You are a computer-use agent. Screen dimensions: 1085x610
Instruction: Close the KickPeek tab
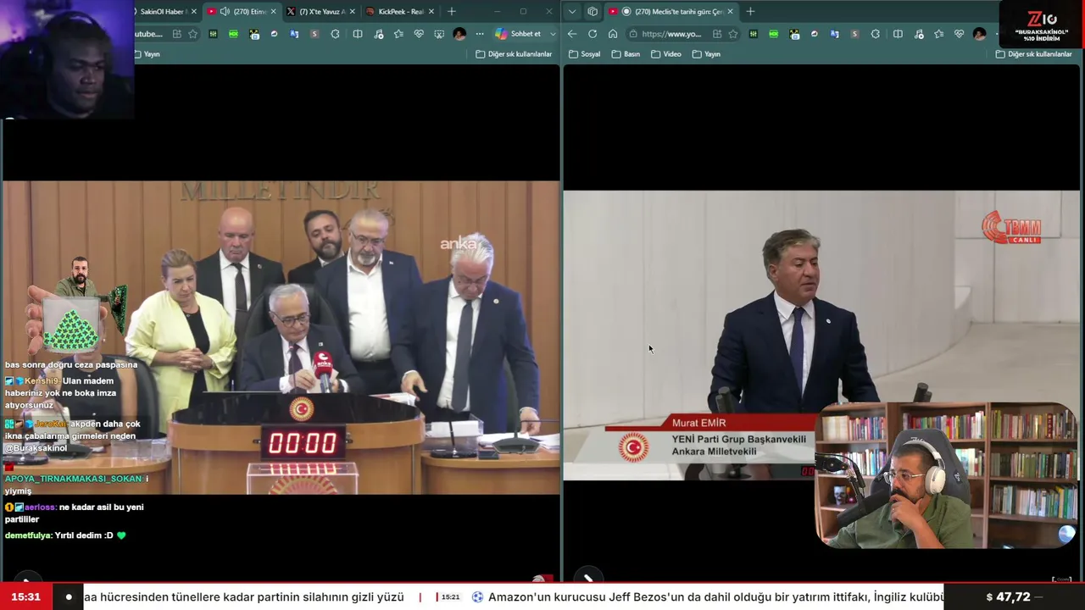[x=431, y=12]
